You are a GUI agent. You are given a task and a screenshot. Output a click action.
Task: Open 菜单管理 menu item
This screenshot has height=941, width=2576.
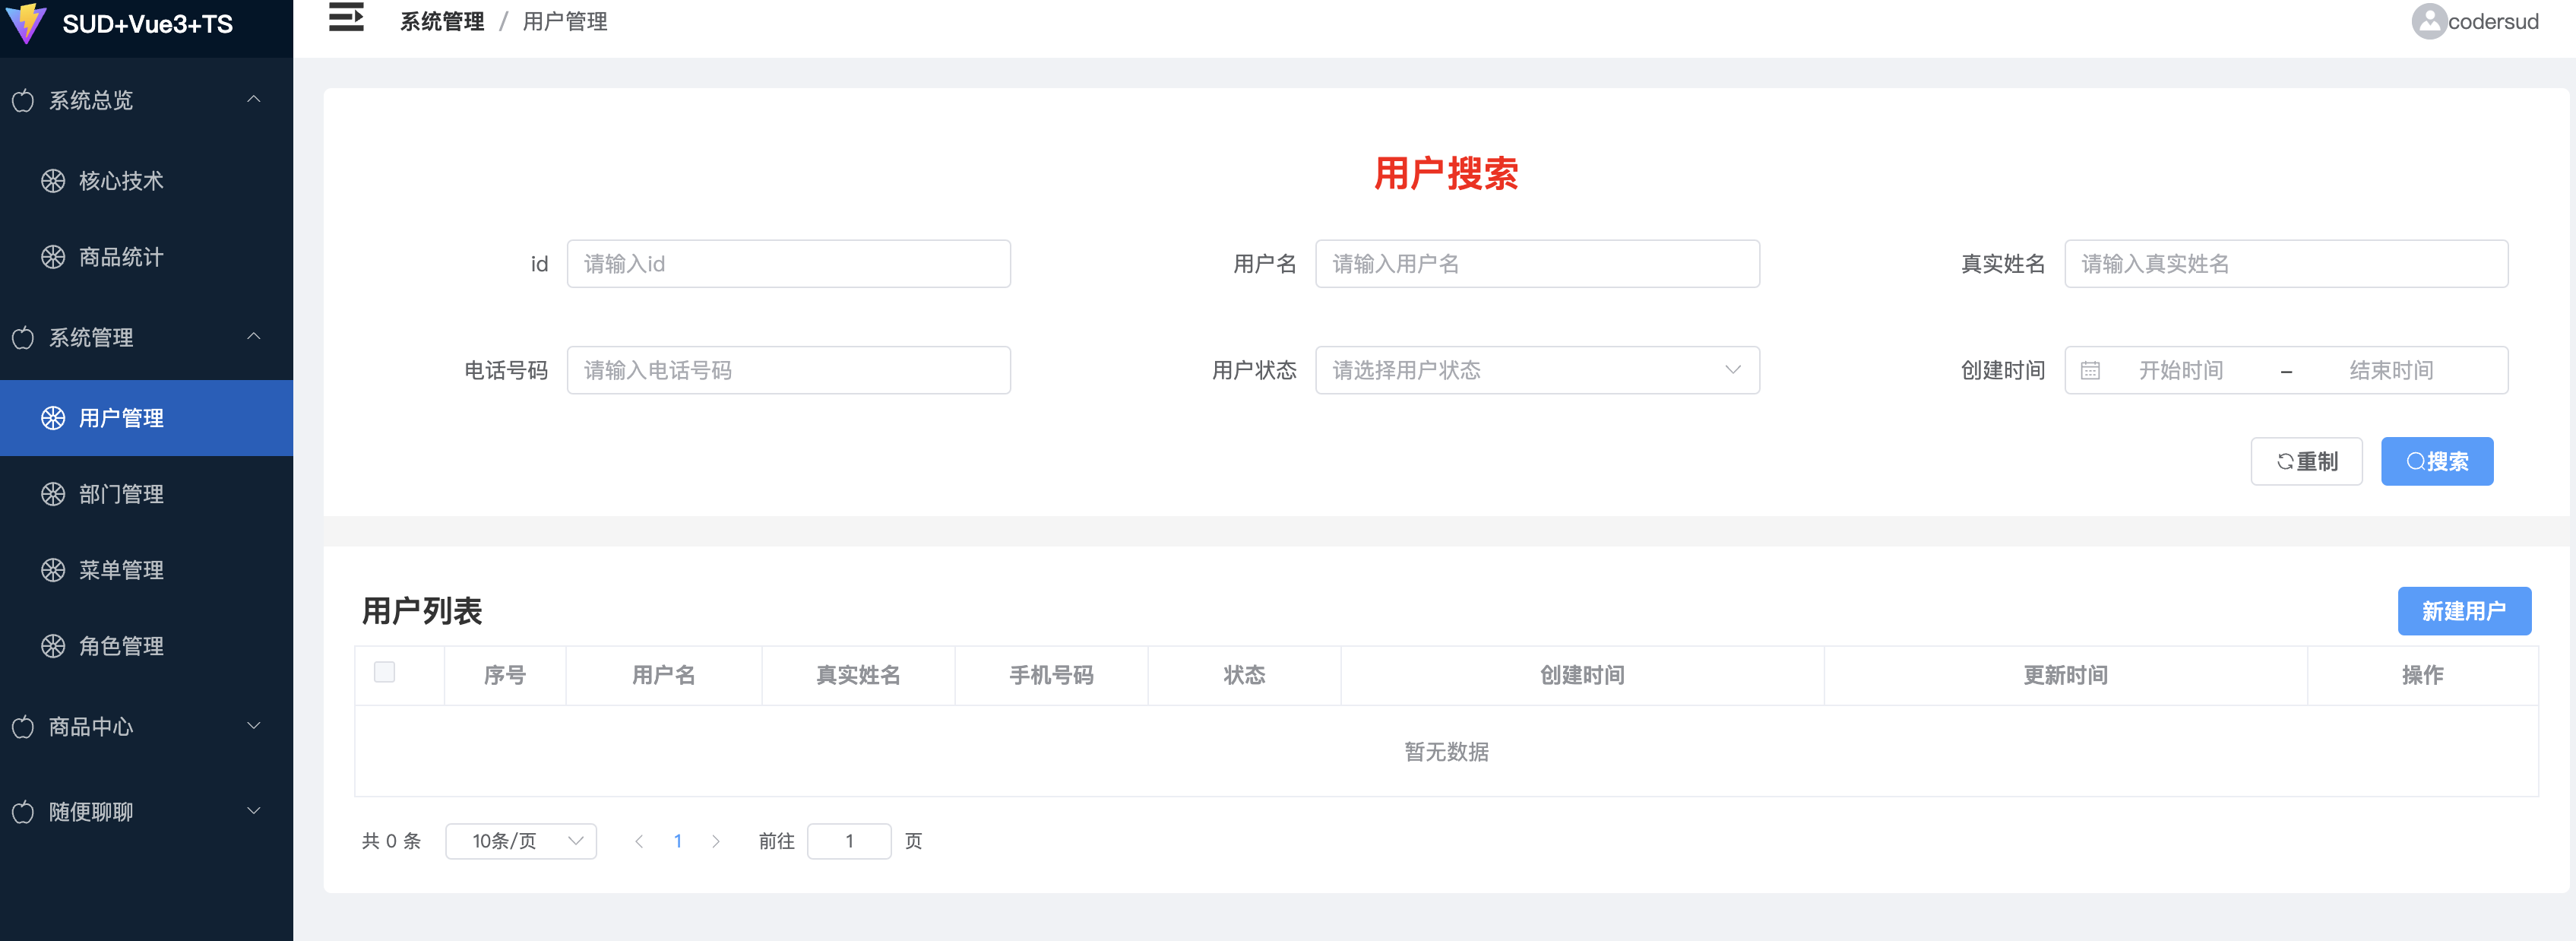[x=146, y=570]
